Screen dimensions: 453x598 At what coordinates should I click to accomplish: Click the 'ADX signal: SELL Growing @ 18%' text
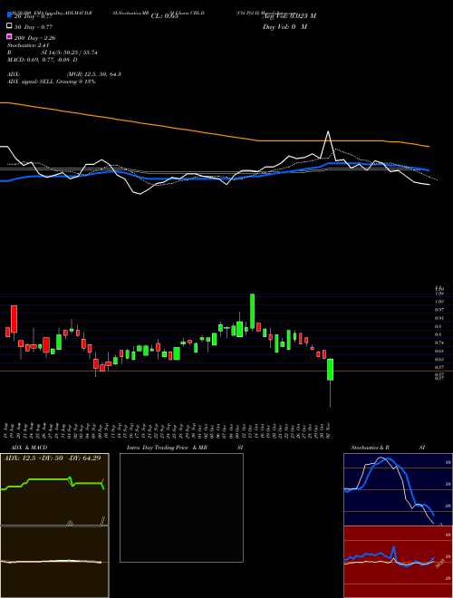click(51, 82)
